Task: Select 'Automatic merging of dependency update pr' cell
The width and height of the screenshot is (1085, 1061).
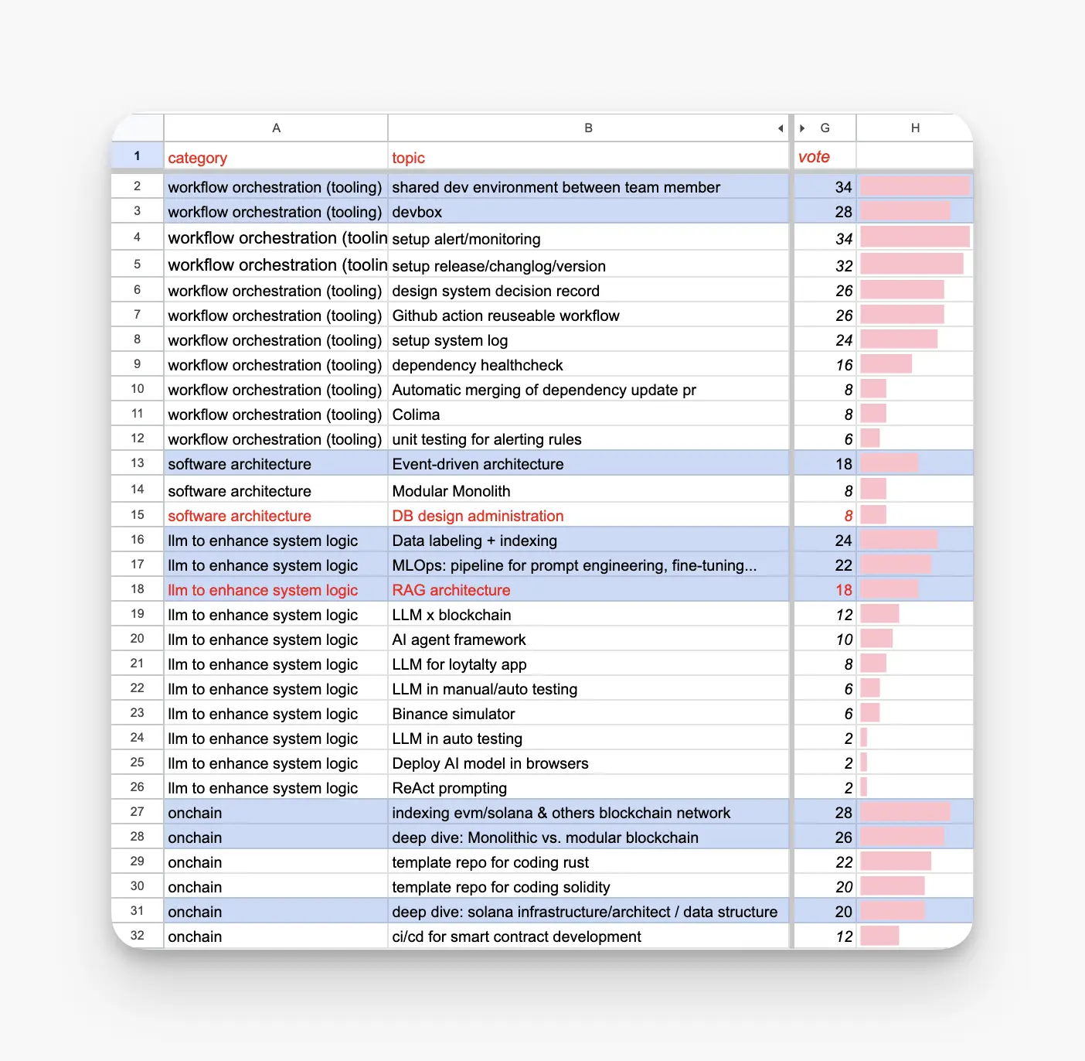Action: [x=588, y=389]
